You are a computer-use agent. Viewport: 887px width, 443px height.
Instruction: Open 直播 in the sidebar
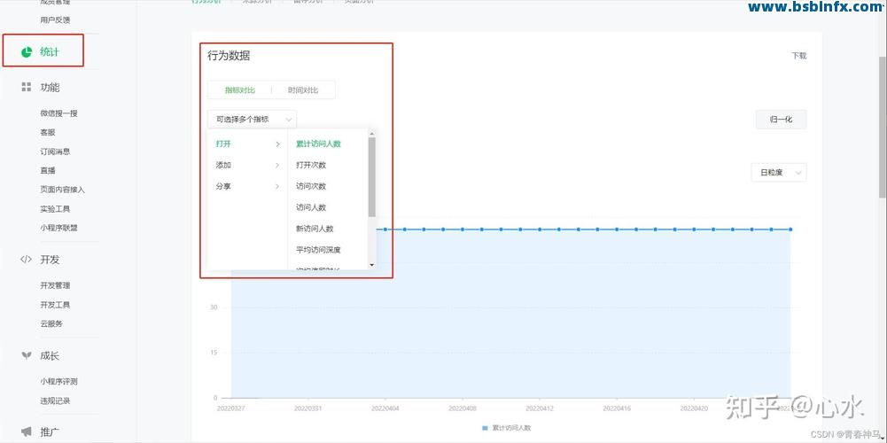click(x=48, y=170)
